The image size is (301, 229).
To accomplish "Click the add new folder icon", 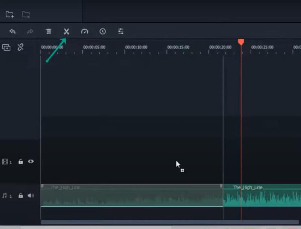I will (10, 15).
